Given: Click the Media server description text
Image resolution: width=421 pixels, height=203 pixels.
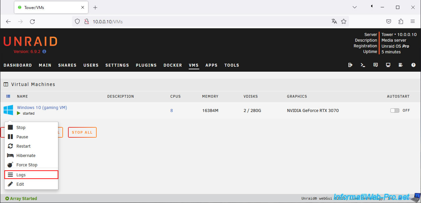Looking at the screenshot, I should tap(394, 40).
